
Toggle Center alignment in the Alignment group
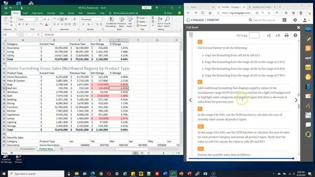(x=58, y=24)
